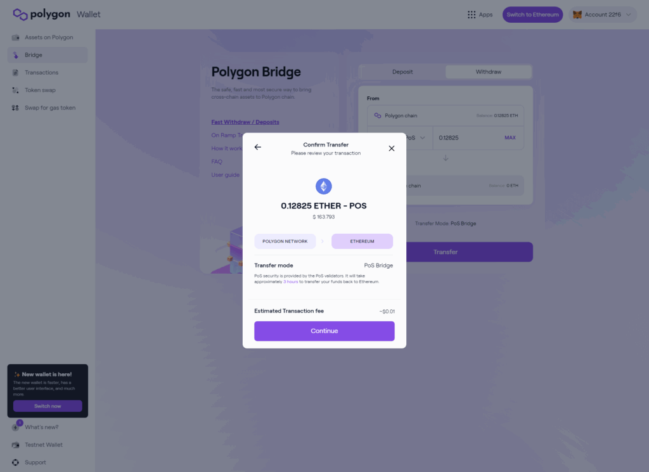Switch to the Deposit tab
This screenshot has width=649, height=472.
point(402,72)
